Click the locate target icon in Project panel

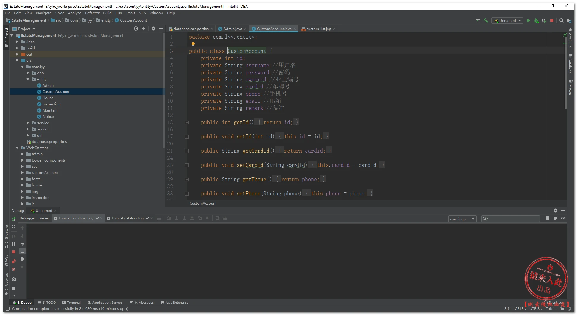[136, 29]
